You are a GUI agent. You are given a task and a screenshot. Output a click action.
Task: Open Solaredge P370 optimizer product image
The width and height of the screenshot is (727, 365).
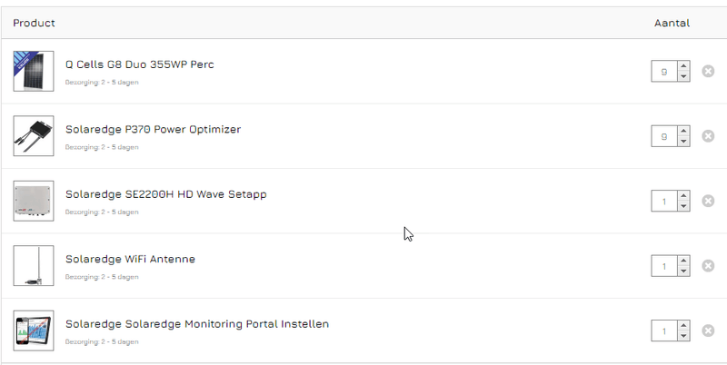[x=34, y=136]
